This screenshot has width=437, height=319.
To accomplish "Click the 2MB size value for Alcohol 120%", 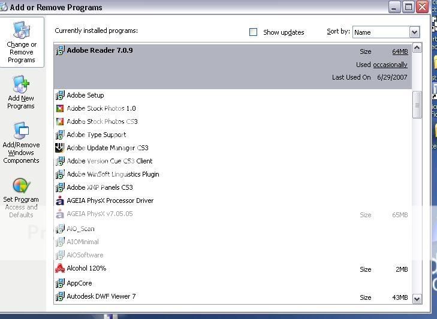I will click(402, 269).
